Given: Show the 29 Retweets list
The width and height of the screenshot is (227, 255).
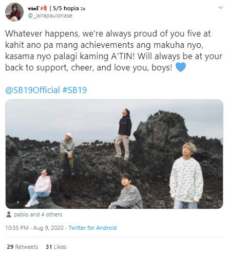Looking at the screenshot, I should click(x=23, y=247).
